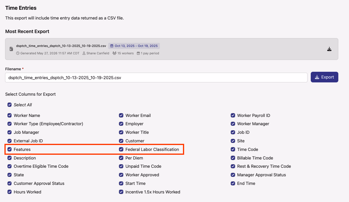Download the most recent export file
349x202 pixels.
click(329, 49)
